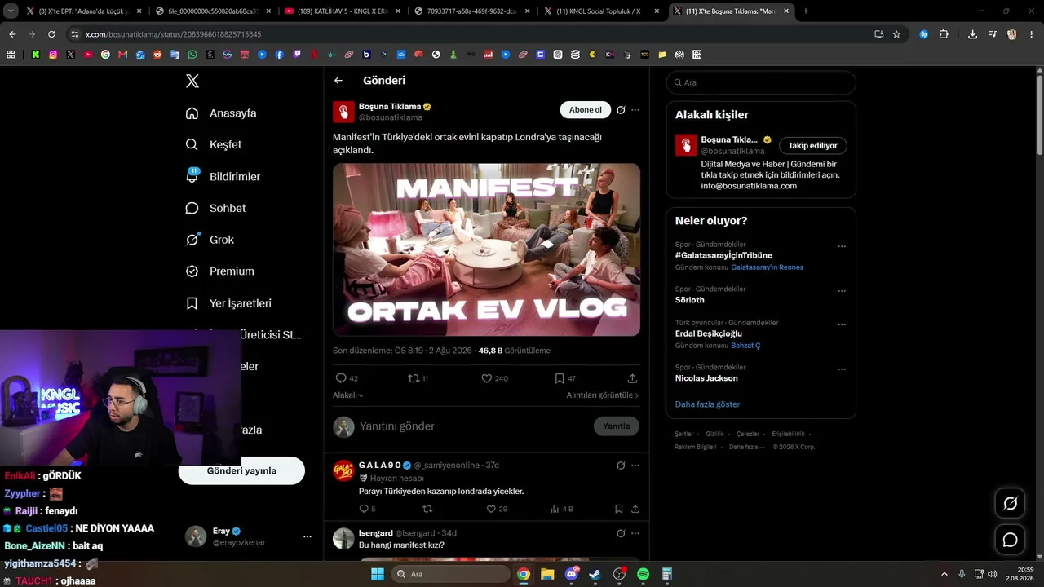Bookmark GALA90's comment
Screen dimensions: 1044x587
click(x=618, y=509)
